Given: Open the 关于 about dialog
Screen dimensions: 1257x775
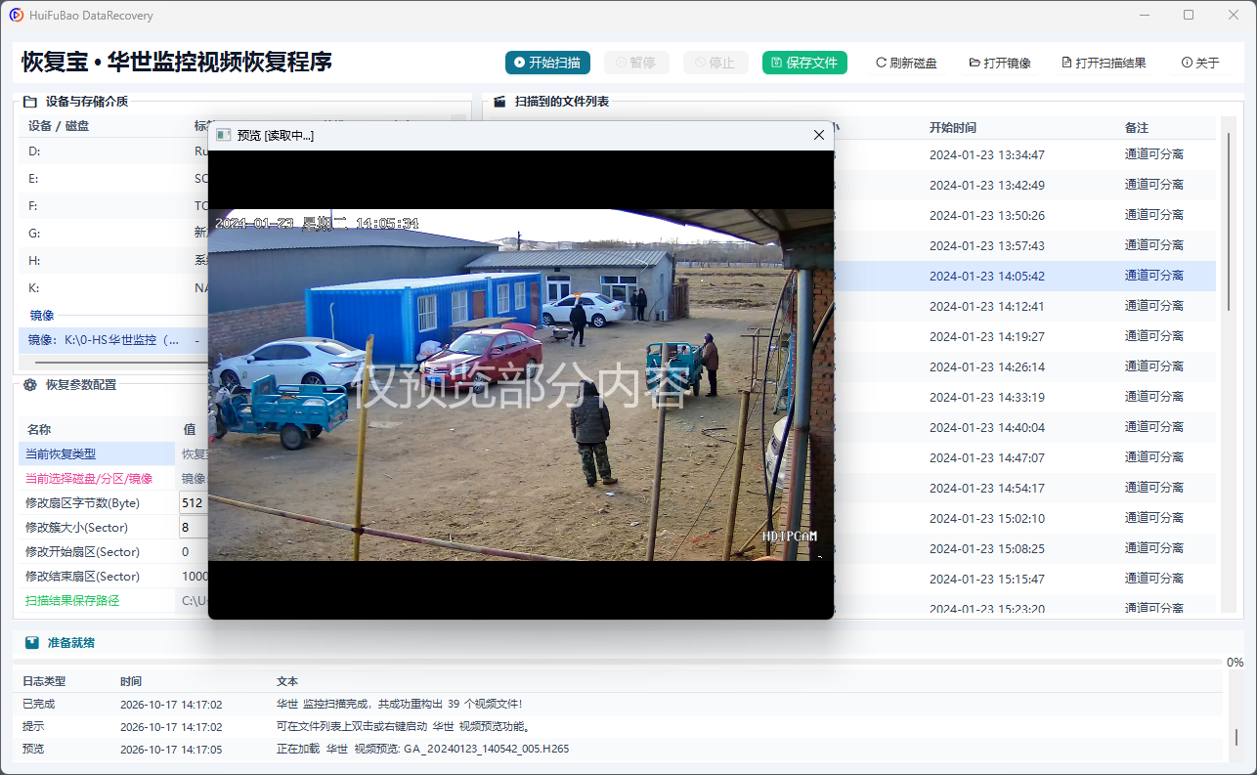Looking at the screenshot, I should 1200,63.
